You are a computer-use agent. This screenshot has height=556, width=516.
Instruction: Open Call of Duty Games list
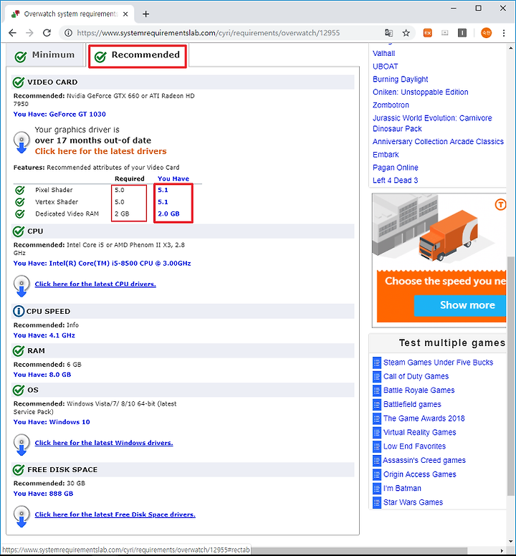coord(416,377)
